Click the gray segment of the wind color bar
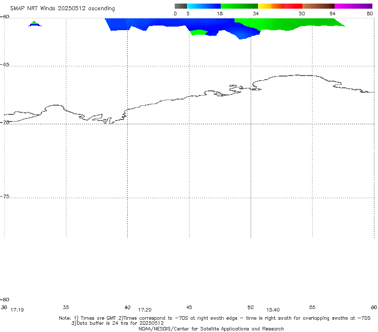Image resolution: width=378 pixels, height=332 pixels. [x=180, y=6]
